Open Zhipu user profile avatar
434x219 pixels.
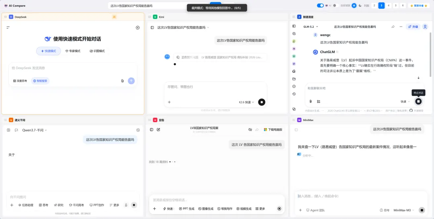[425, 27]
